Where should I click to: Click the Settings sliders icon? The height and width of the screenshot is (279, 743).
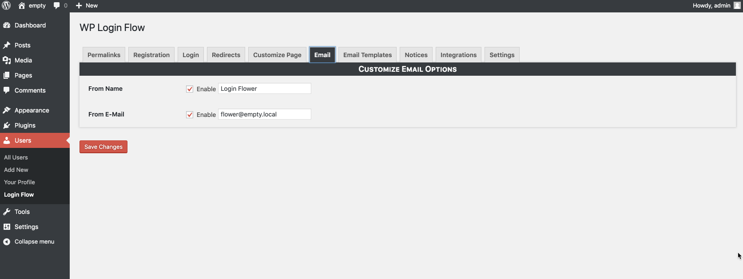[x=7, y=227]
